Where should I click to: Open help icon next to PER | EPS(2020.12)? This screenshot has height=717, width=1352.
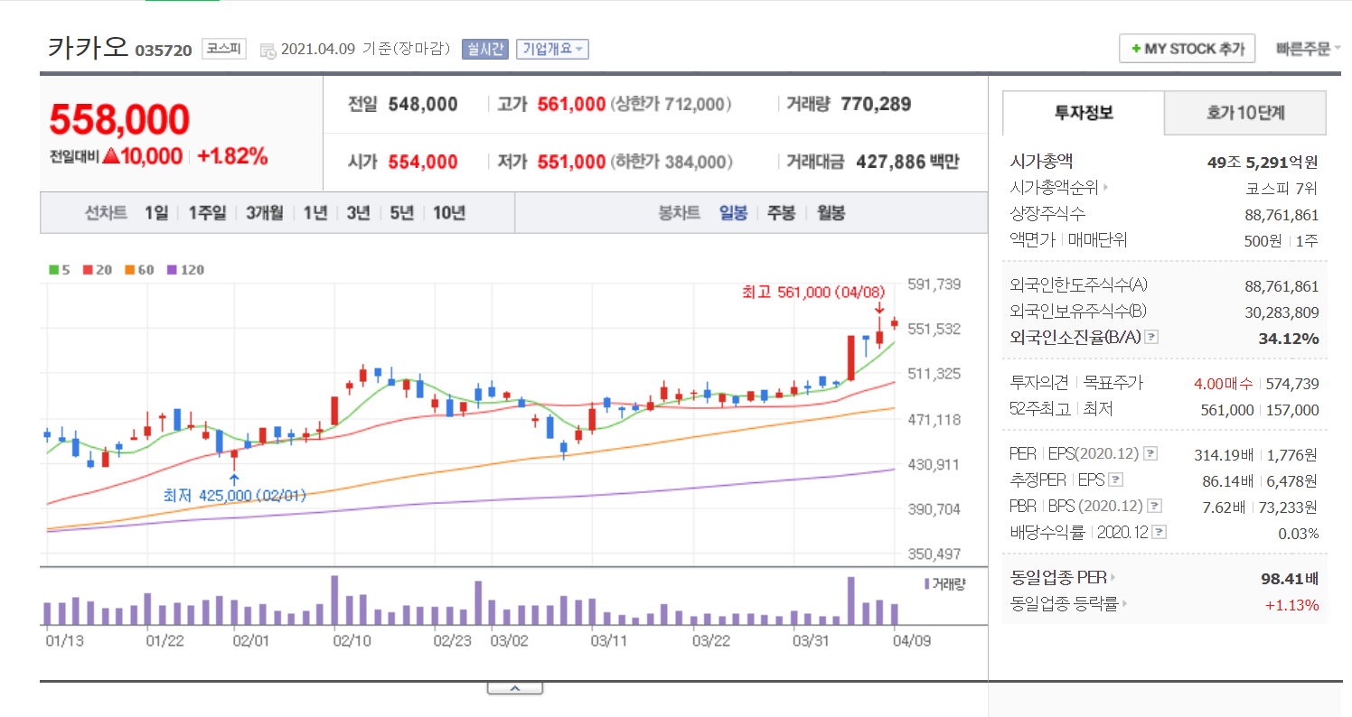pos(1150,453)
